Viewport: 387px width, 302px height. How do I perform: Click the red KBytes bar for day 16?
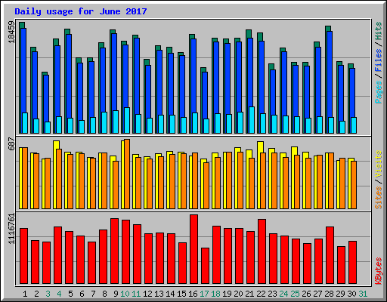click(x=193, y=249)
